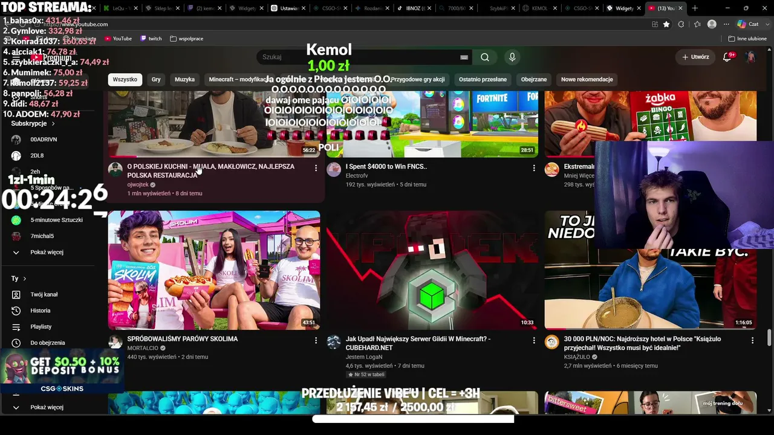Image resolution: width=774 pixels, height=435 pixels.
Task: Open the wspolprace bookmarks folder
Action: tap(186, 39)
